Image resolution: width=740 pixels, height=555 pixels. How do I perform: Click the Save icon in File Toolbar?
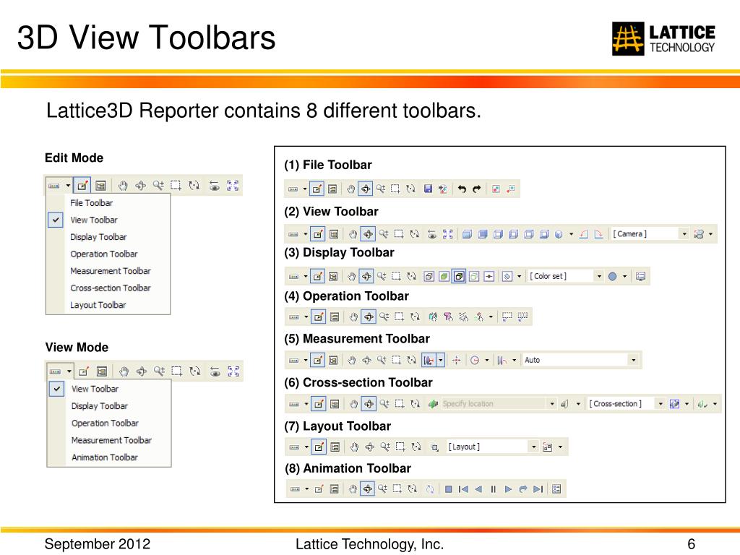coord(428,189)
